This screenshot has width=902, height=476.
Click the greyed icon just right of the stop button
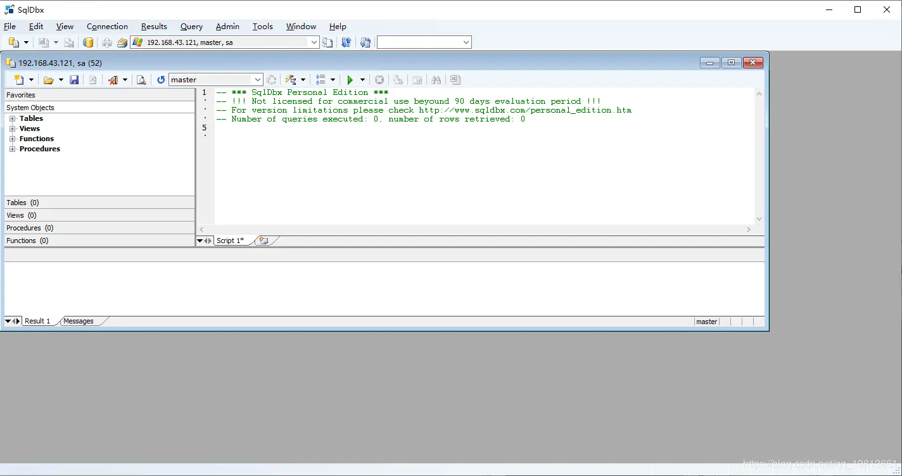tap(398, 80)
